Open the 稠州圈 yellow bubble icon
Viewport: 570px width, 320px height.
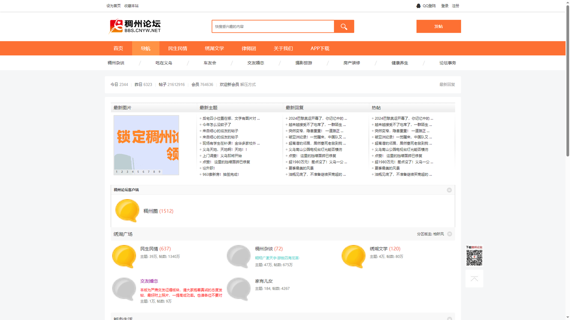tap(127, 211)
